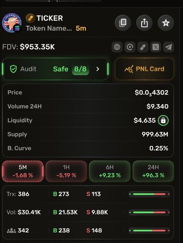Open the circular search-lookup icon next to globe

tap(130, 47)
